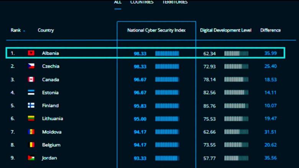Click the Canada flag icon
The height and width of the screenshot is (168, 299).
click(31, 79)
